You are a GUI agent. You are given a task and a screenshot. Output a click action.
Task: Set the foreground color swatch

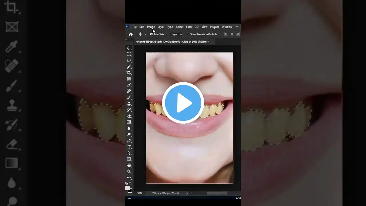coord(128,188)
